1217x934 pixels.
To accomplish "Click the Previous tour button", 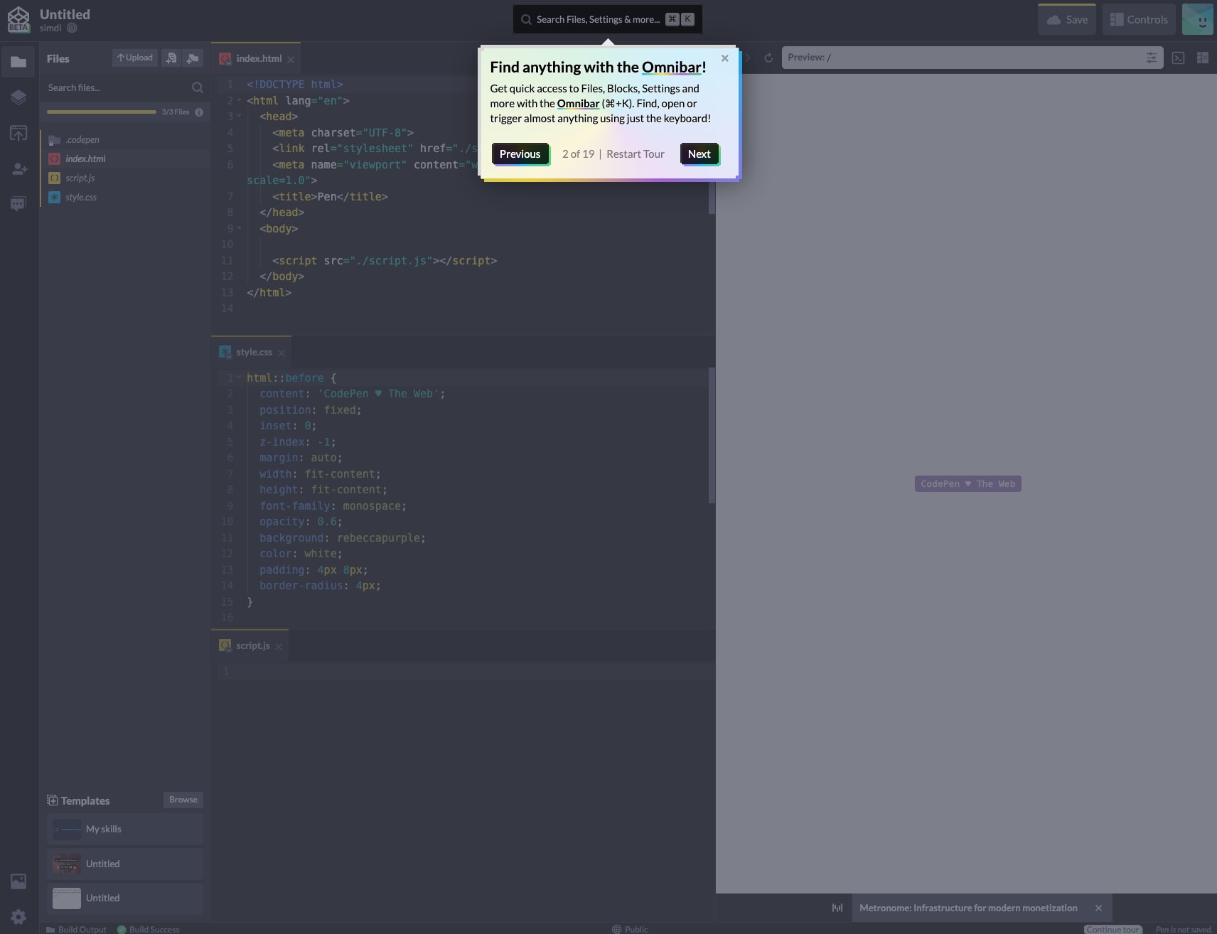I will click(x=520, y=154).
